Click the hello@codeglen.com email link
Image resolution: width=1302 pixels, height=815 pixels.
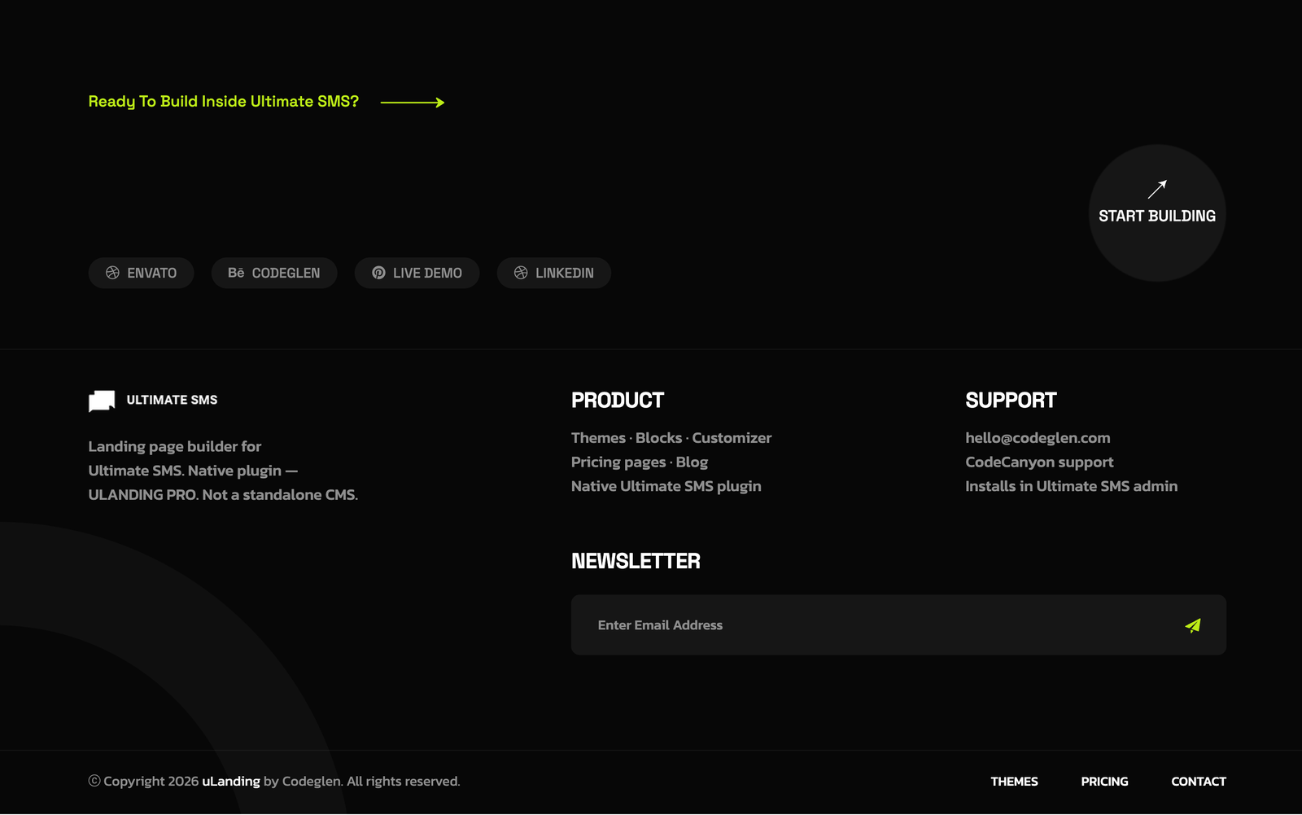coord(1038,438)
